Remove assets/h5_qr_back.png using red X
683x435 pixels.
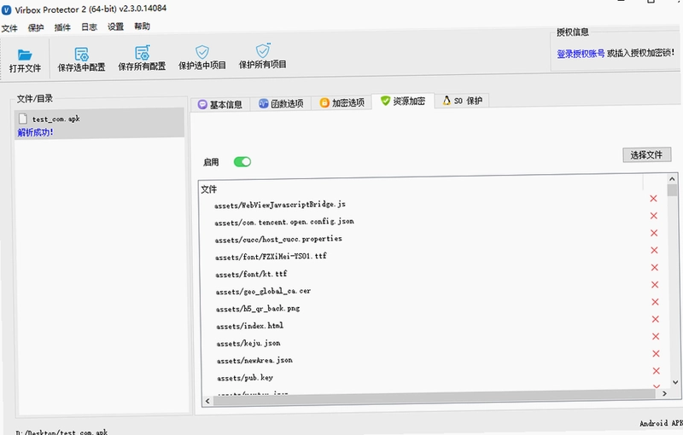[655, 302]
